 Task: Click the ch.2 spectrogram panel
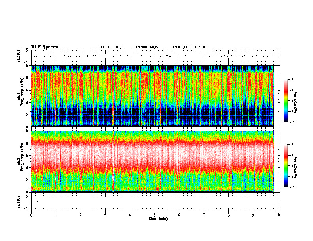point(153,161)
